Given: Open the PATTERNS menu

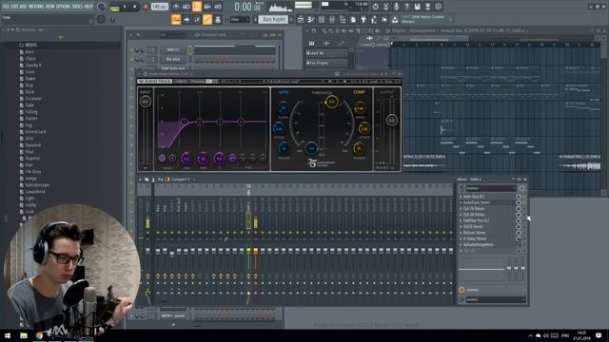Looking at the screenshot, I should tap(36, 7).
